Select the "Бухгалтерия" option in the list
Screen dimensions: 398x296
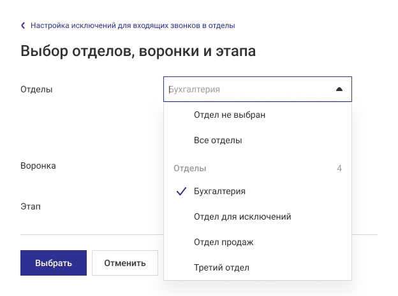coord(219,191)
